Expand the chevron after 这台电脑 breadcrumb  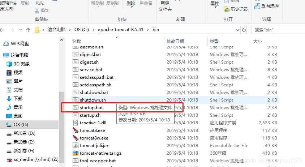point(70,30)
